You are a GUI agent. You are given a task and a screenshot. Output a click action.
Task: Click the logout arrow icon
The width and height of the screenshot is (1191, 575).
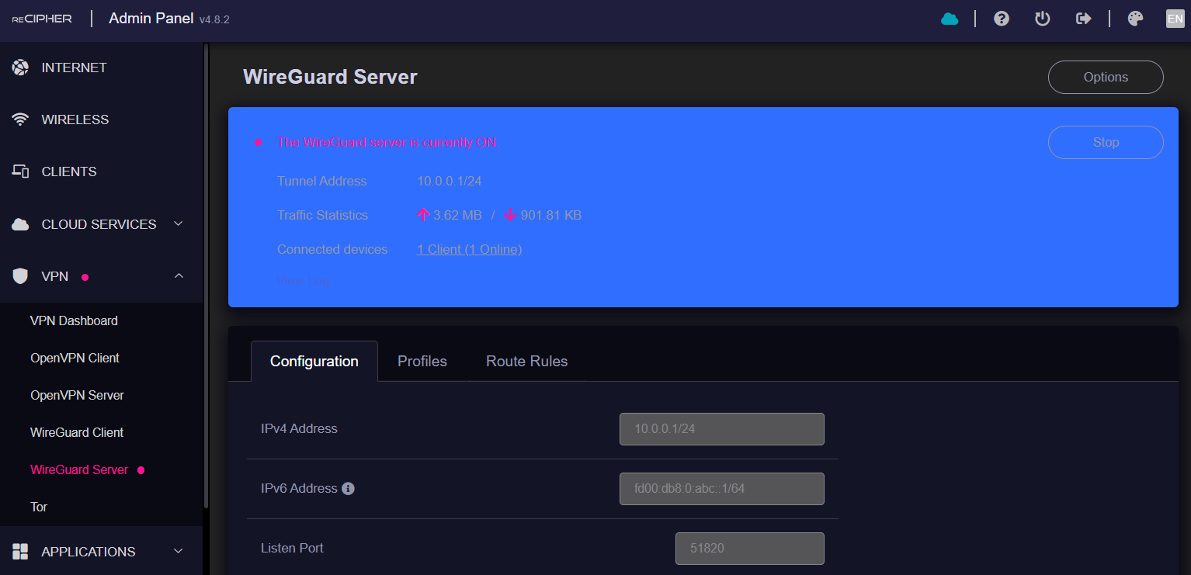click(1084, 19)
